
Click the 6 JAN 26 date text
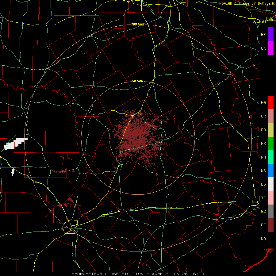coord(176,274)
